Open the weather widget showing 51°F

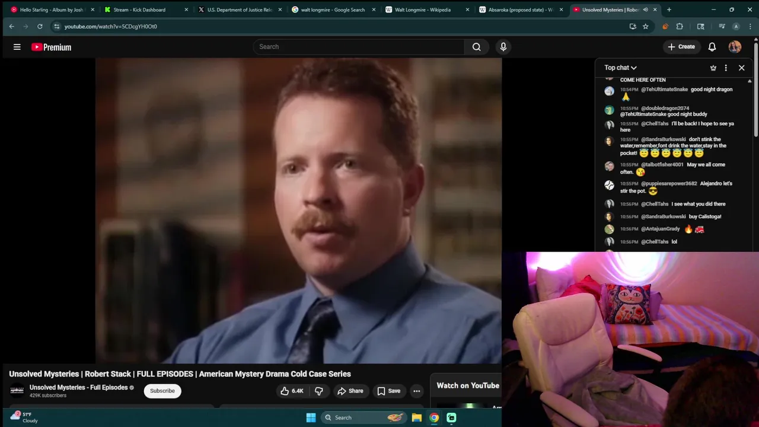tap(24, 418)
